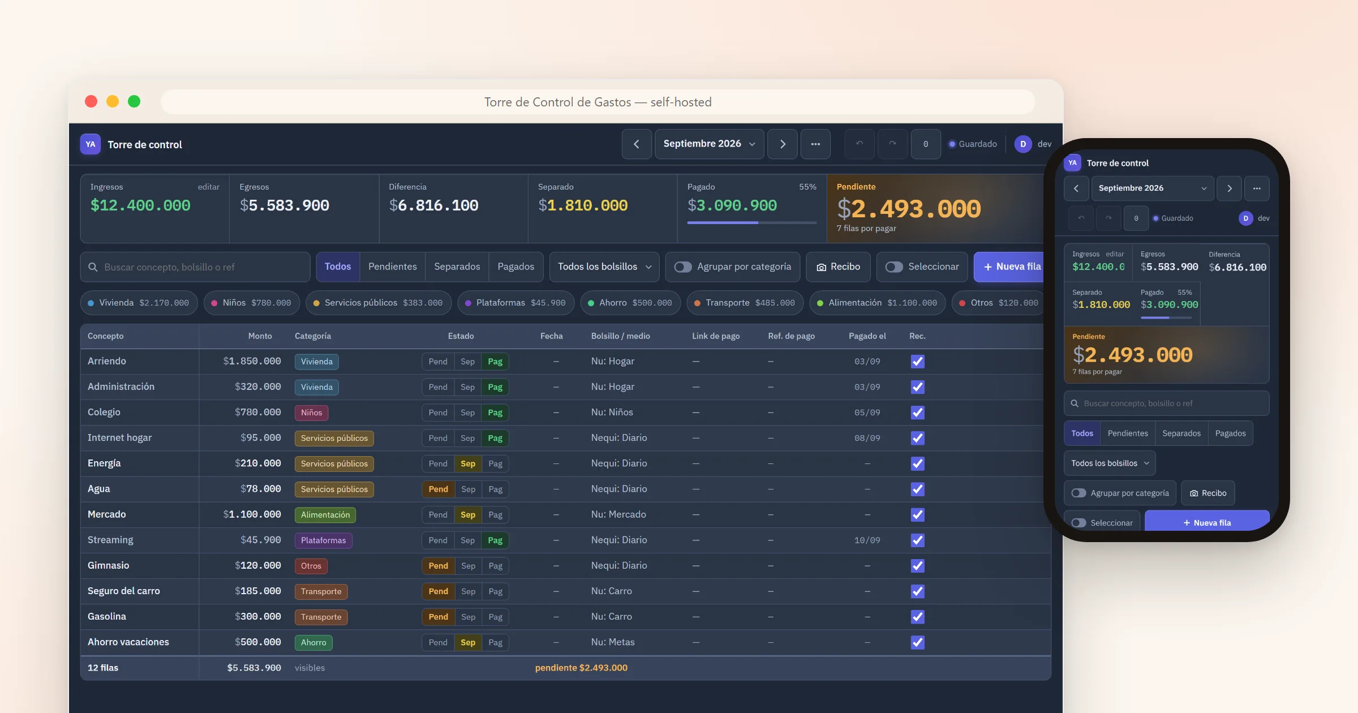
Task: Click editar link in Ingresos card
Action: tap(208, 187)
